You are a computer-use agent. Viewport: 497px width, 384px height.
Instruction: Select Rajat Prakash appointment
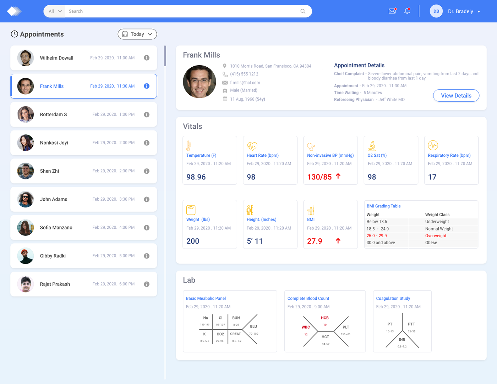[x=84, y=284]
